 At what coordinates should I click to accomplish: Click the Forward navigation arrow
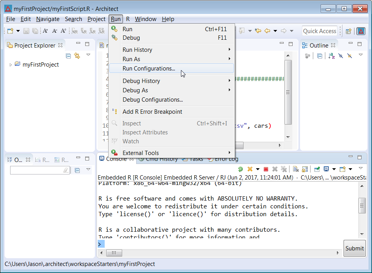click(284, 31)
